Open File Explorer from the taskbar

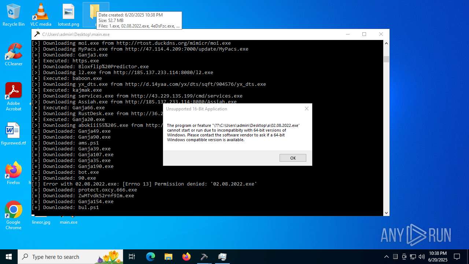[x=168, y=257]
